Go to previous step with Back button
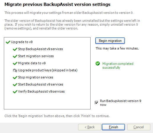 point(90,127)
